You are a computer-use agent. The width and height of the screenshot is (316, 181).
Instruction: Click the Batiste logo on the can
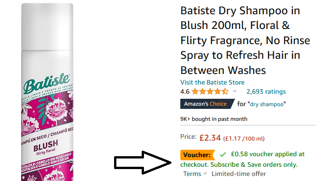[46, 83]
